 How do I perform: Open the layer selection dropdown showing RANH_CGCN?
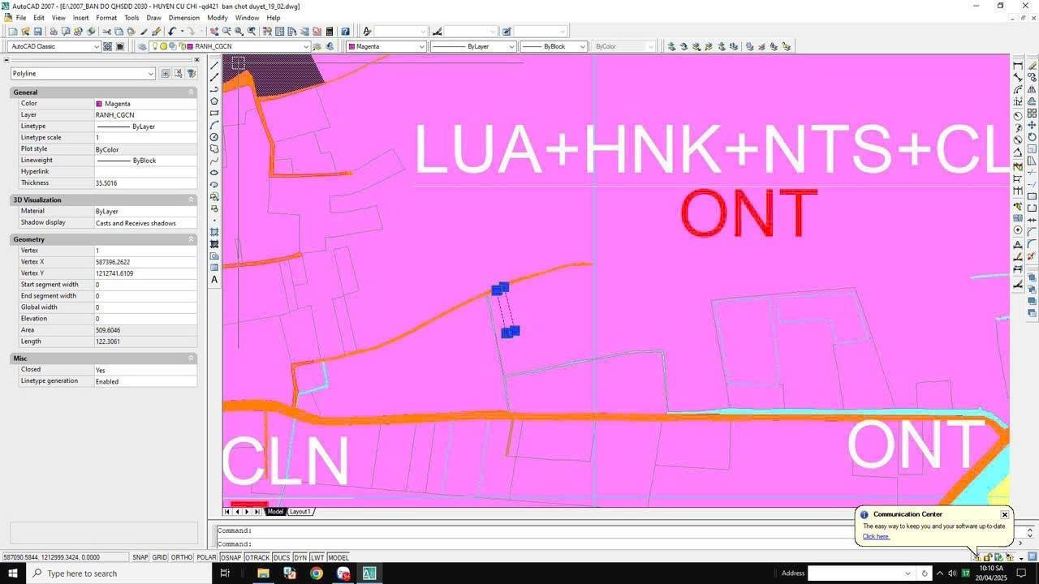click(x=306, y=46)
